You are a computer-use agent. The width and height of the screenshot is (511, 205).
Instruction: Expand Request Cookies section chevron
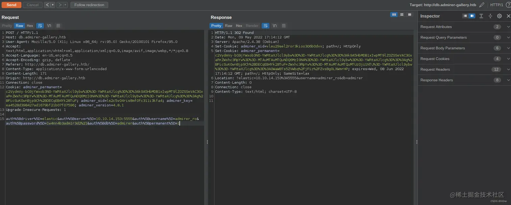click(x=508, y=59)
